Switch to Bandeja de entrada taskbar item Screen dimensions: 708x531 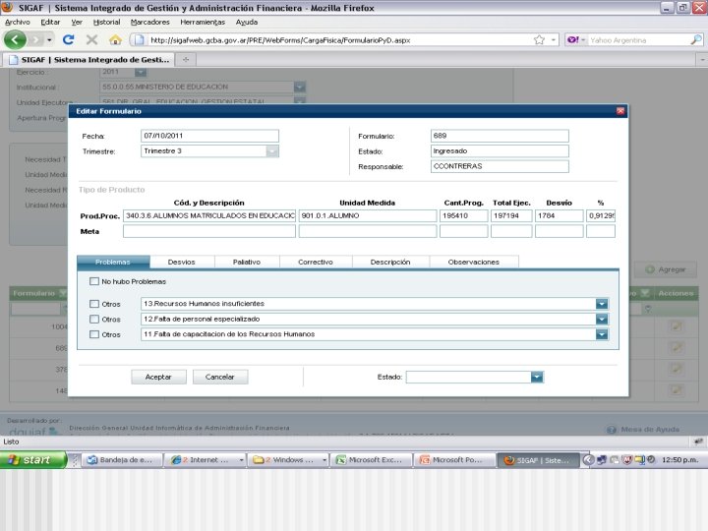point(122,459)
